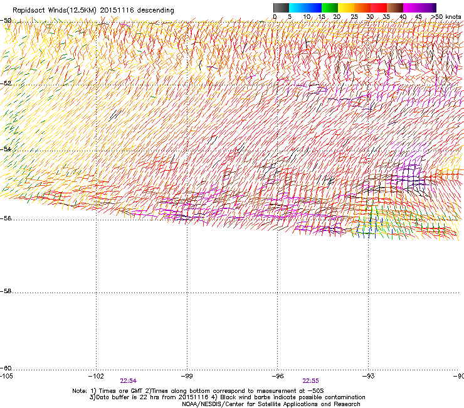
Task: Click the brown 35-40 knots legend swatch
Action: click(395, 8)
